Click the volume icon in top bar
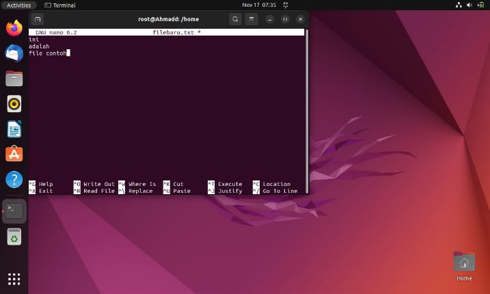 tap(469, 5)
